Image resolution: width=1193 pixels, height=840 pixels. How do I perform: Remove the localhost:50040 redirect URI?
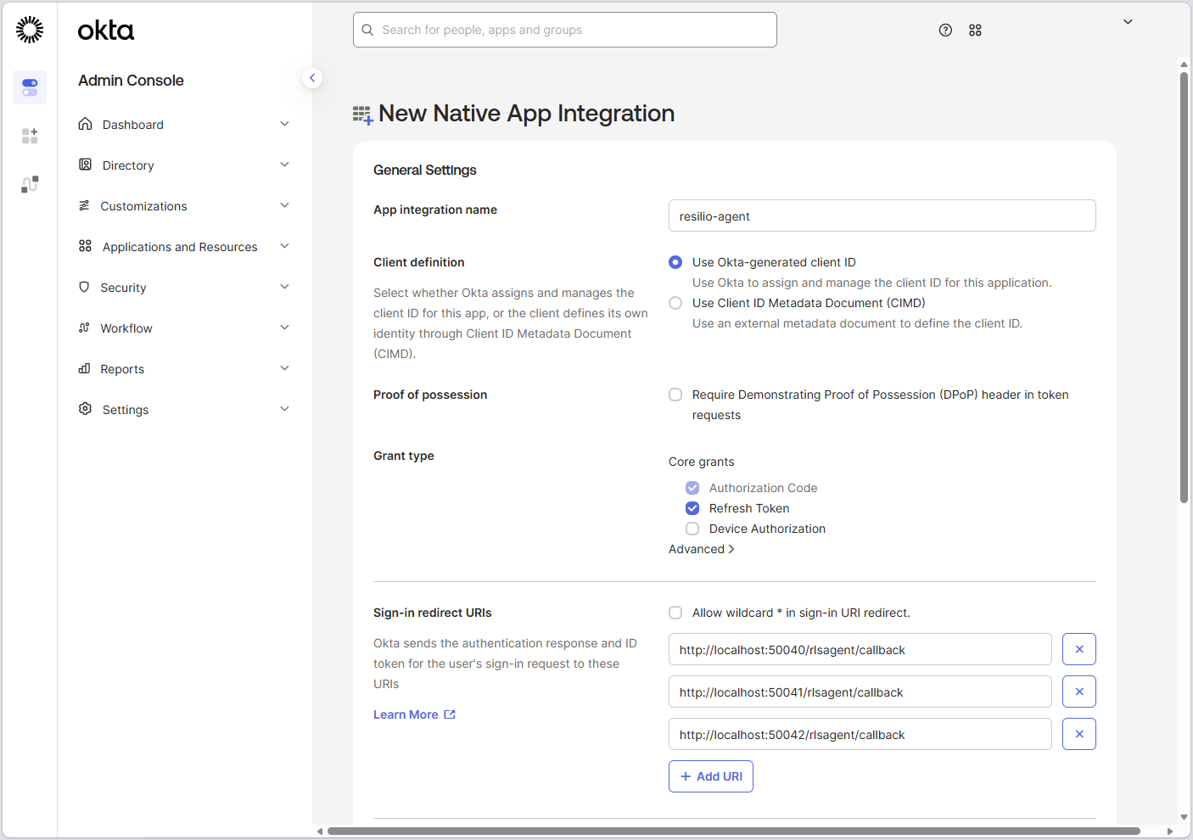pos(1079,649)
